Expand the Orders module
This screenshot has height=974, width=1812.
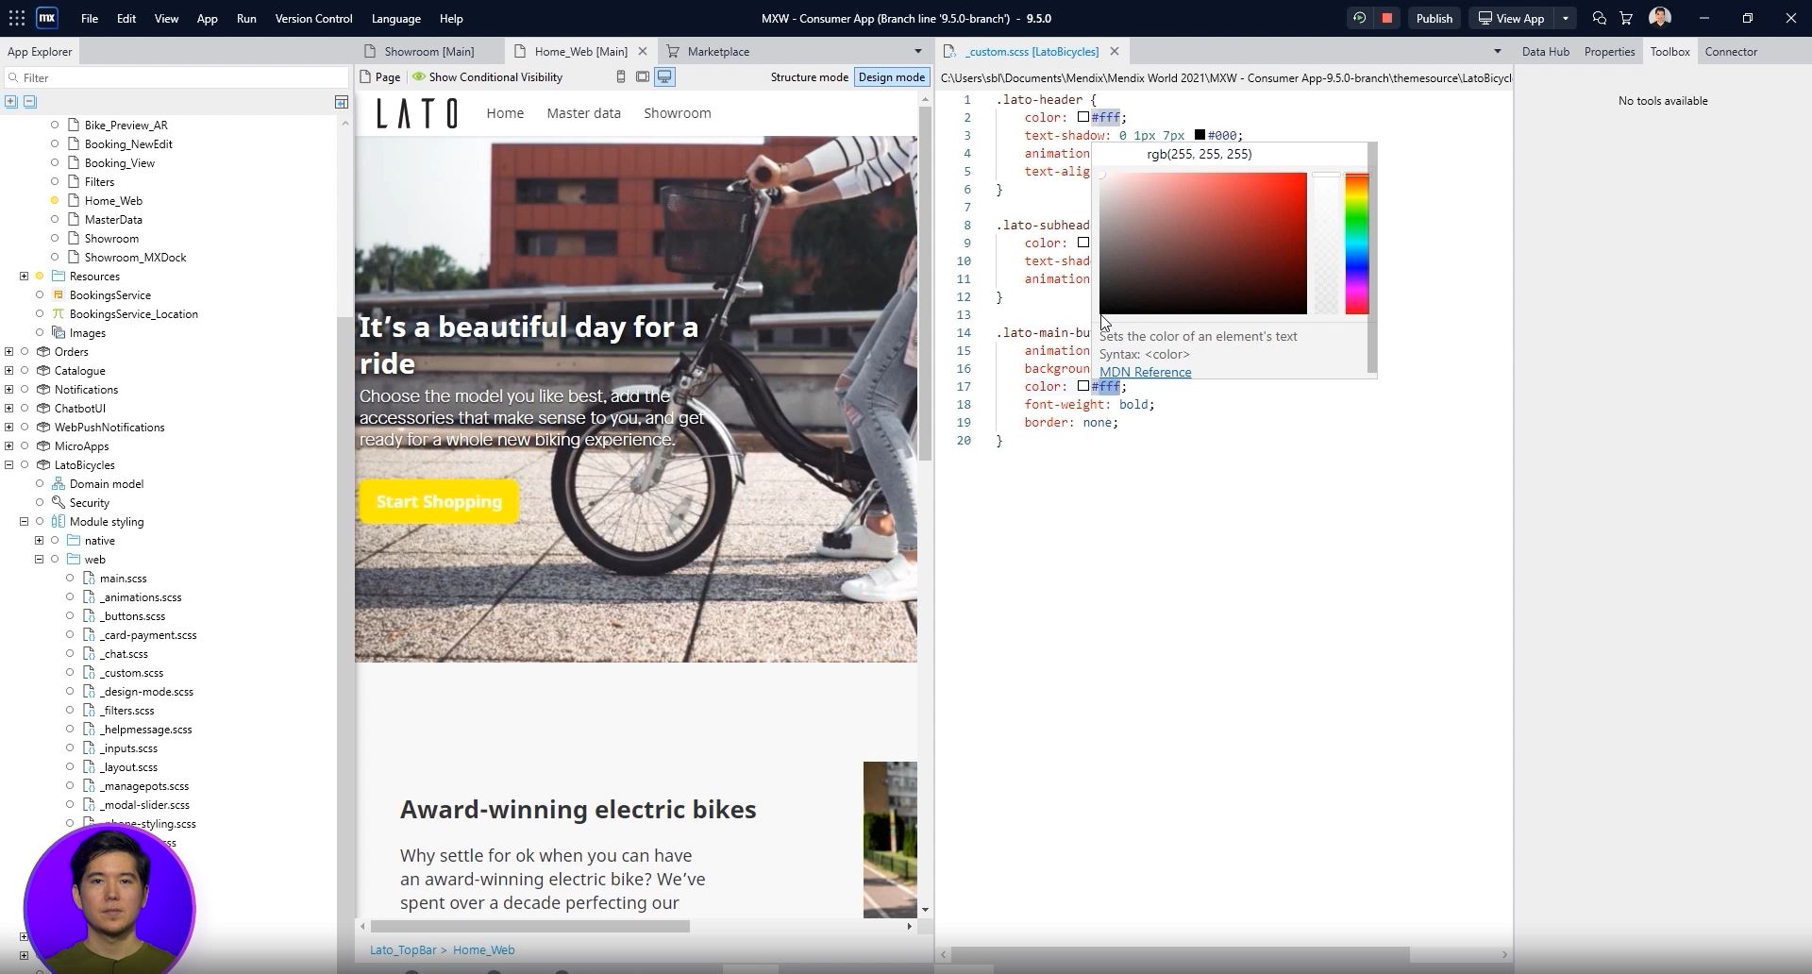[x=9, y=352]
